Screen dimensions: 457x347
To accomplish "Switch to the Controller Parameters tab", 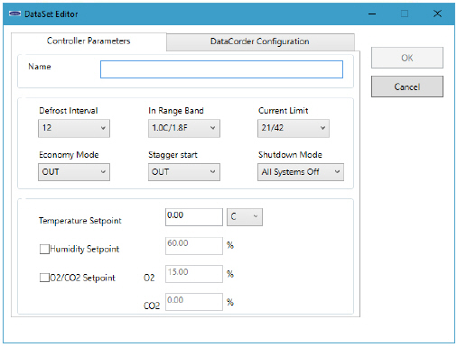I will click(x=89, y=41).
